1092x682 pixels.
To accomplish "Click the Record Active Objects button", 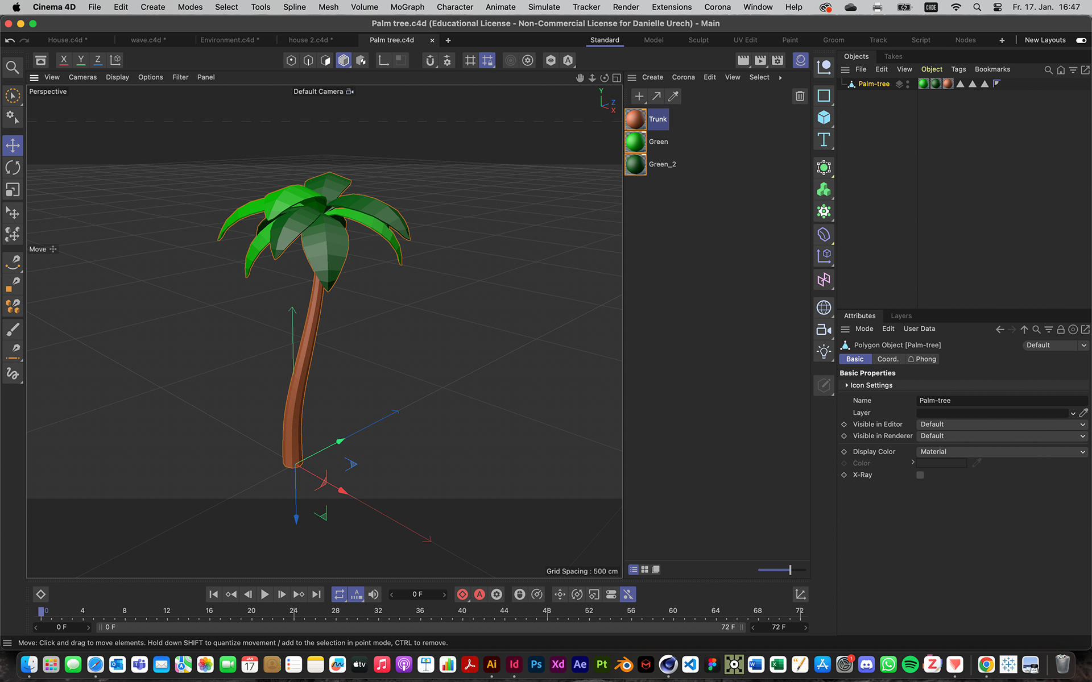I will pyautogui.click(x=462, y=594).
